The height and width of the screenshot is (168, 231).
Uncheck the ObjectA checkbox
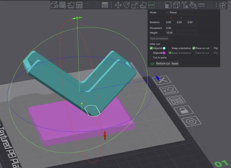(151, 48)
